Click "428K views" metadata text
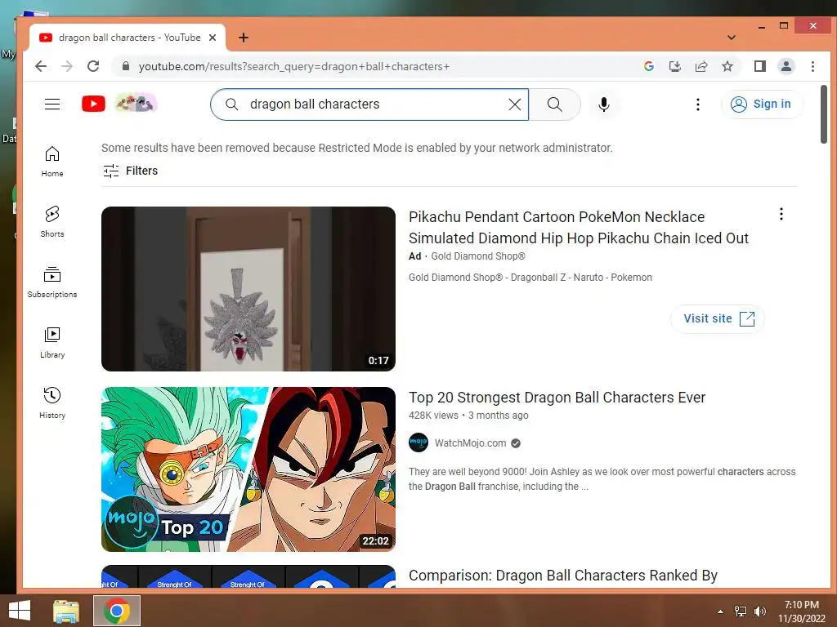The width and height of the screenshot is (837, 627). pos(433,416)
